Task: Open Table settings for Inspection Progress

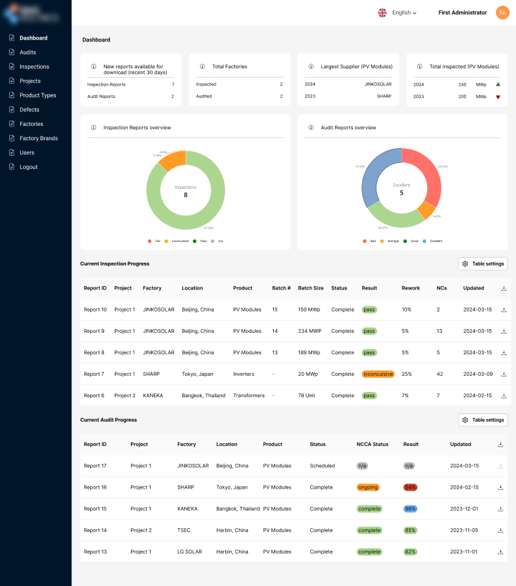Action: click(483, 264)
